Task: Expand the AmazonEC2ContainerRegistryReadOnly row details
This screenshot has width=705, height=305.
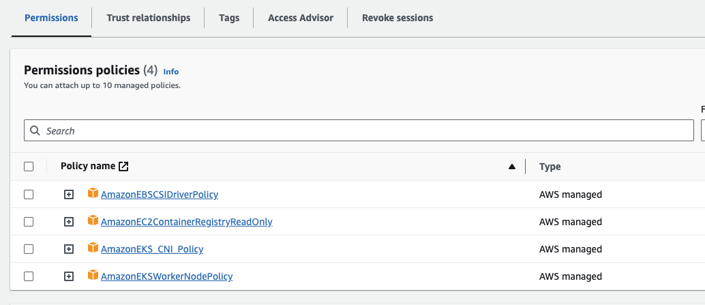Action: click(68, 222)
